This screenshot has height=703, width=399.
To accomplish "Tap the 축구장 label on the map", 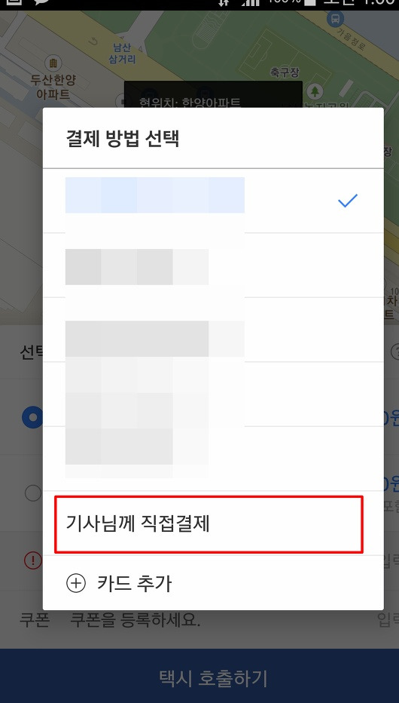I will click(x=285, y=72).
